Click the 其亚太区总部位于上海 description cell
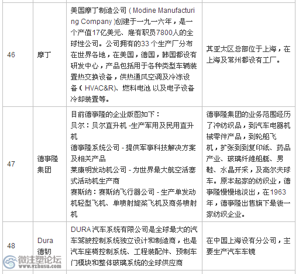 click(x=248, y=55)
